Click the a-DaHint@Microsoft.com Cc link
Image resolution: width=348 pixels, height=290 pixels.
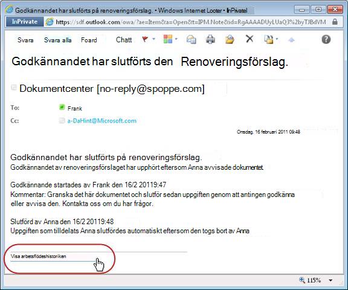tap(102, 121)
